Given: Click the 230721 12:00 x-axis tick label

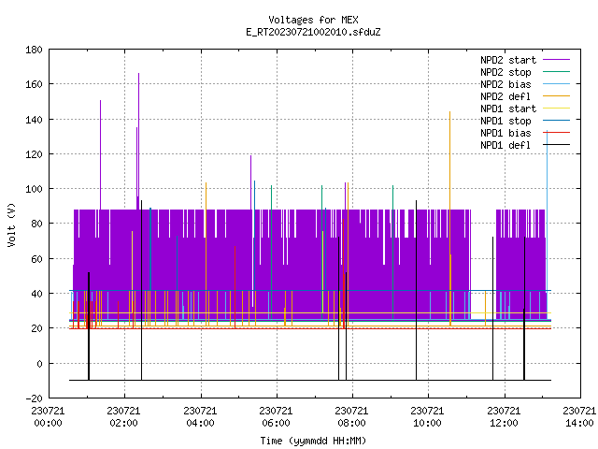Looking at the screenshot, I should pos(504,416).
